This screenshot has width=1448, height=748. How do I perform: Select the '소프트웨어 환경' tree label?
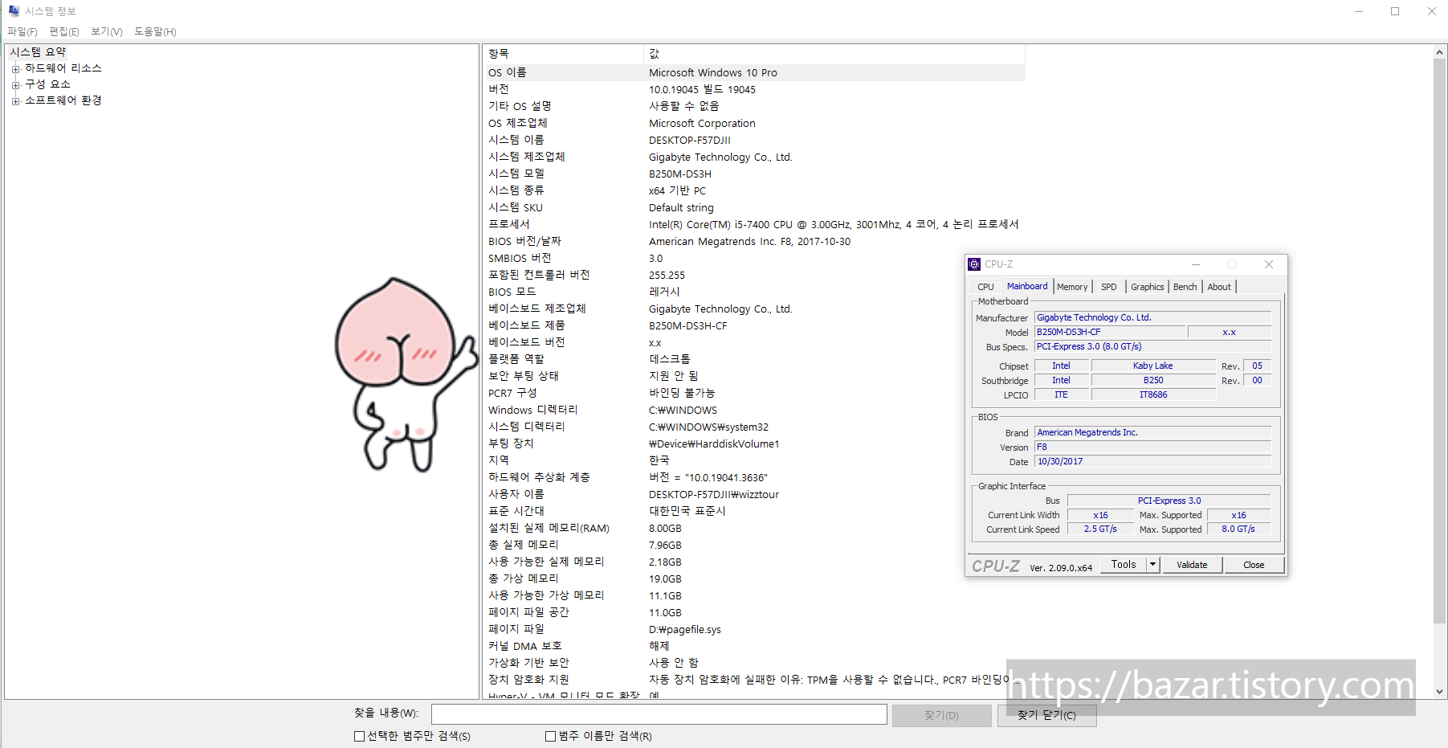pyautogui.click(x=63, y=100)
